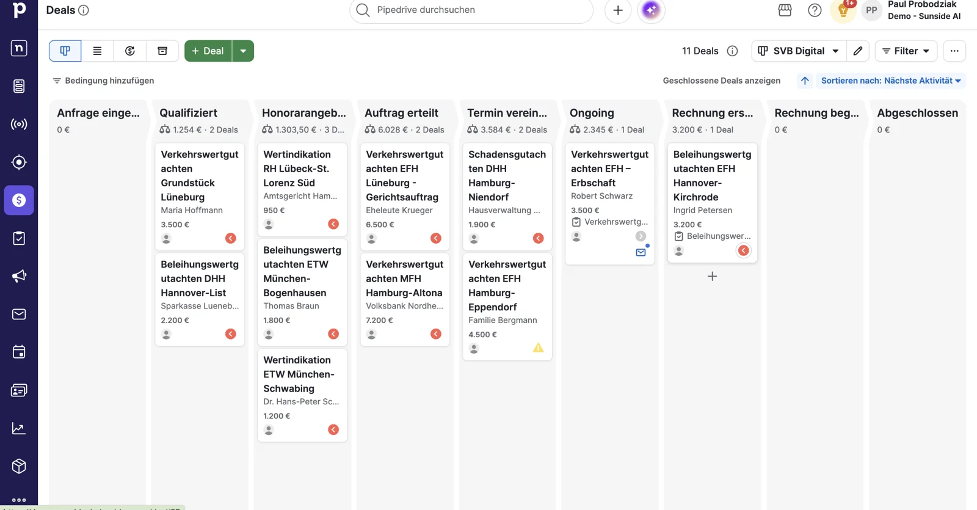Edit the pipeline with the pencil icon
The height and width of the screenshot is (510, 977).
(x=858, y=51)
